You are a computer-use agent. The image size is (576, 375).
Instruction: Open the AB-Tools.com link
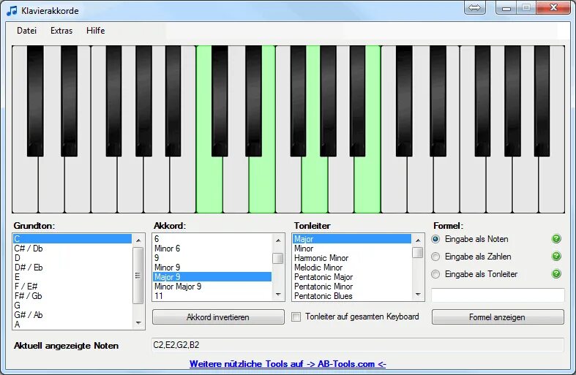tap(288, 364)
